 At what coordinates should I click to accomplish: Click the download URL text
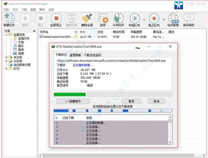click(x=111, y=61)
